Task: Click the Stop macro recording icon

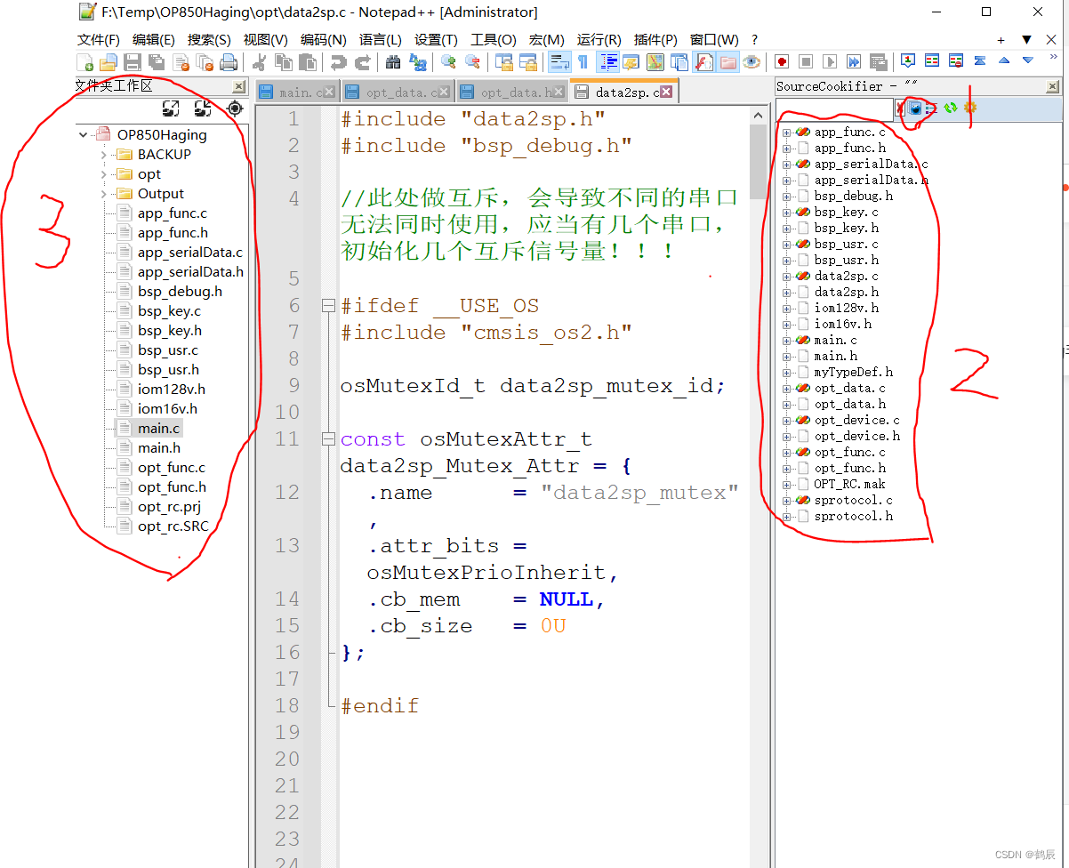Action: 805,62
